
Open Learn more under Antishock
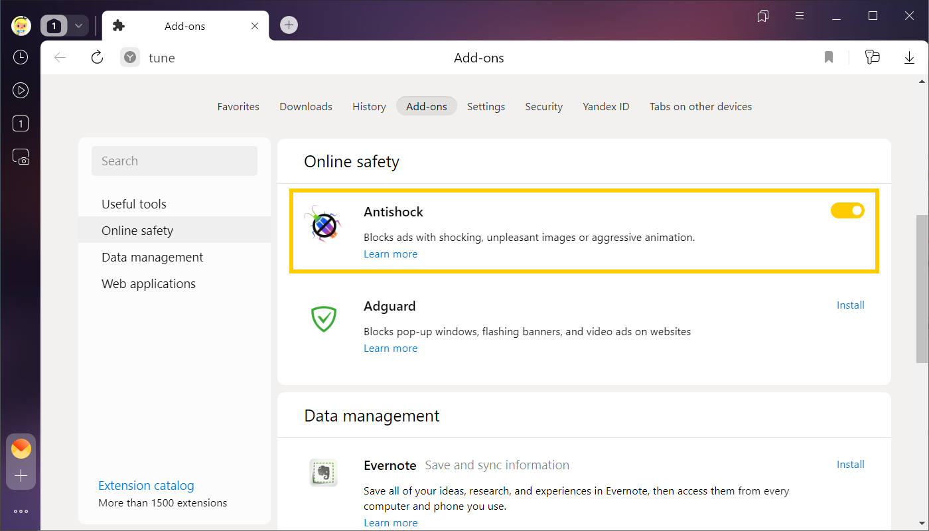tap(391, 254)
